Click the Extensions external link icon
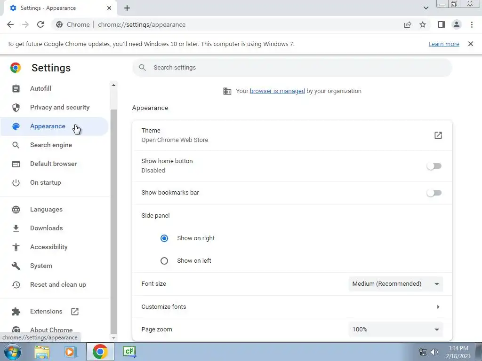 coord(75,312)
